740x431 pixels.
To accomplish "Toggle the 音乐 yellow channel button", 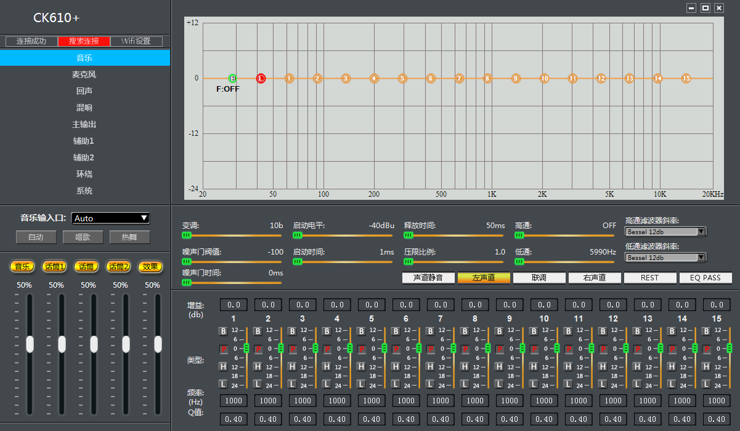I will 23,266.
